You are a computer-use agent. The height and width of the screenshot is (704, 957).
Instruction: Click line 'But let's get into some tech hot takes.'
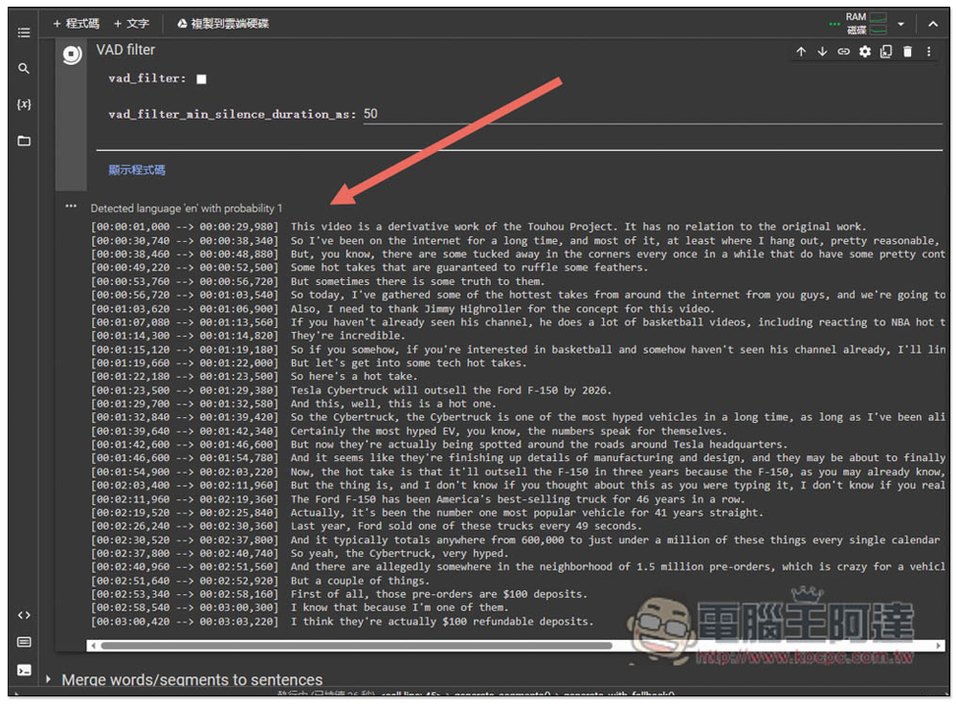(409, 363)
